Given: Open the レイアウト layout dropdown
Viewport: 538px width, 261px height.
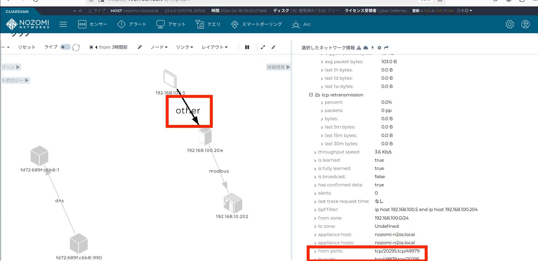Looking at the screenshot, I should (215, 47).
